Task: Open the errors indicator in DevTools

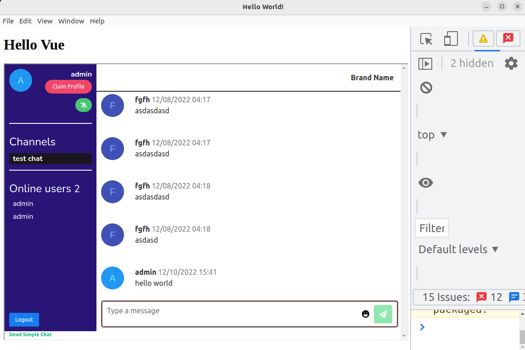Action: 508,39
